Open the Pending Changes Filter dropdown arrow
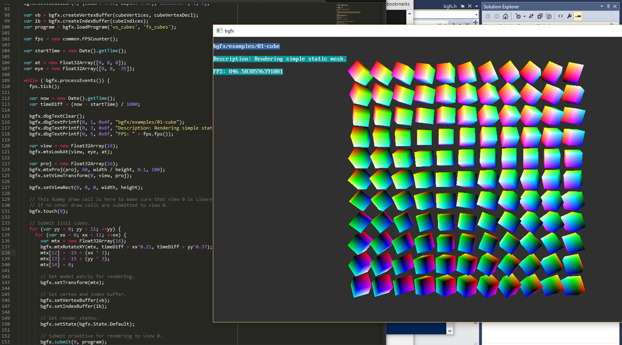This screenshot has height=345, width=622. pos(525,17)
